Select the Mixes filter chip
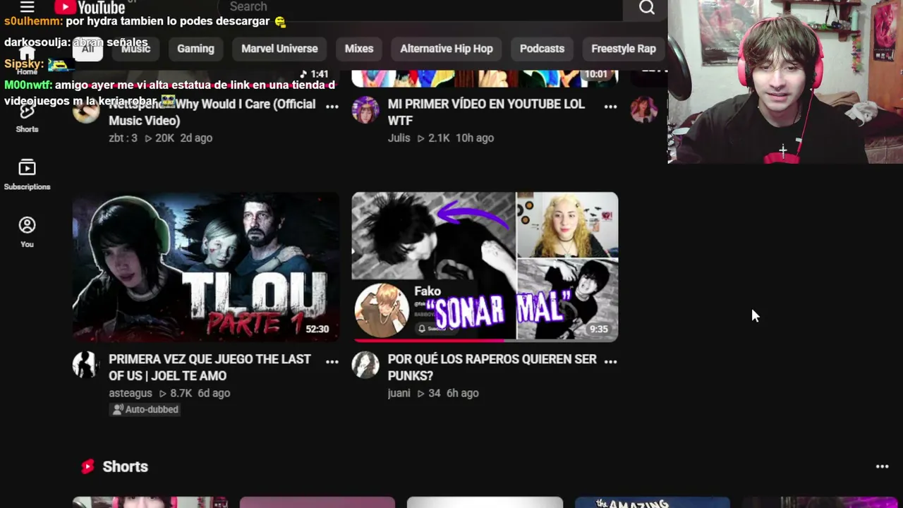903x508 pixels. [359, 49]
